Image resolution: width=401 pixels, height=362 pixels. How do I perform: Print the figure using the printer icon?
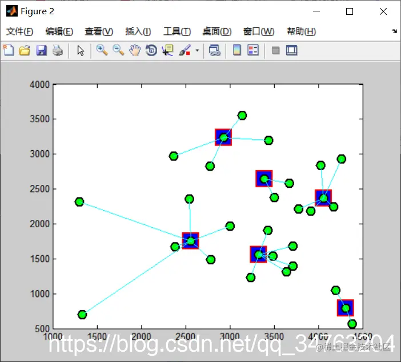(58, 50)
